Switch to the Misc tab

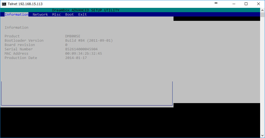57,15
